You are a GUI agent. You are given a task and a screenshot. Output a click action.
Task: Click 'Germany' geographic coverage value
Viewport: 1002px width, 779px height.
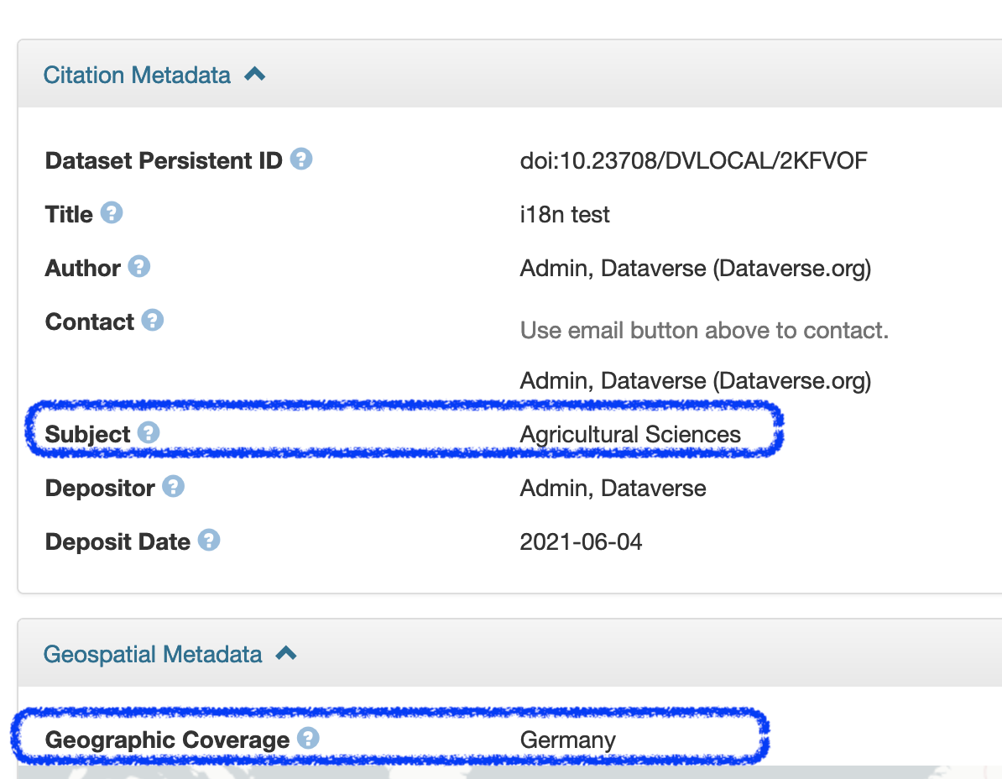tap(567, 740)
